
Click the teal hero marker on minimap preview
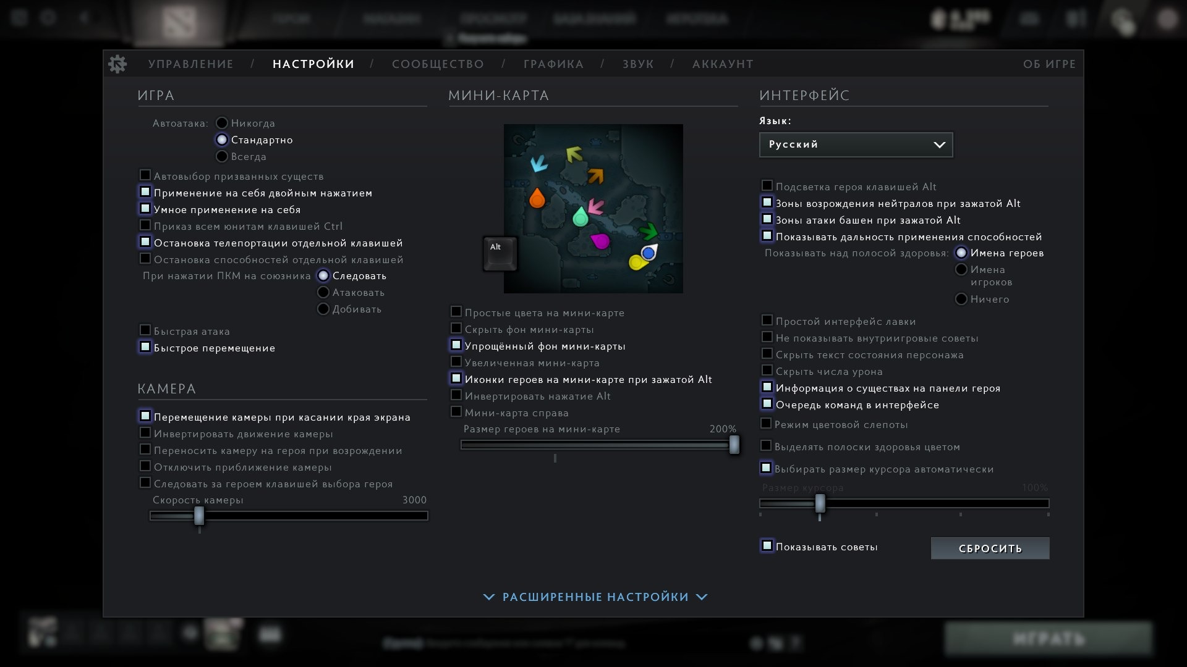580,217
